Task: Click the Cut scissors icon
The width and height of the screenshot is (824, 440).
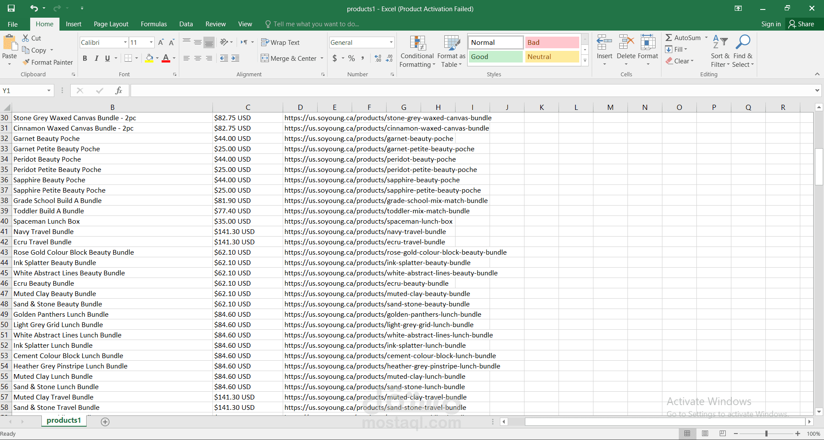Action: click(x=26, y=38)
